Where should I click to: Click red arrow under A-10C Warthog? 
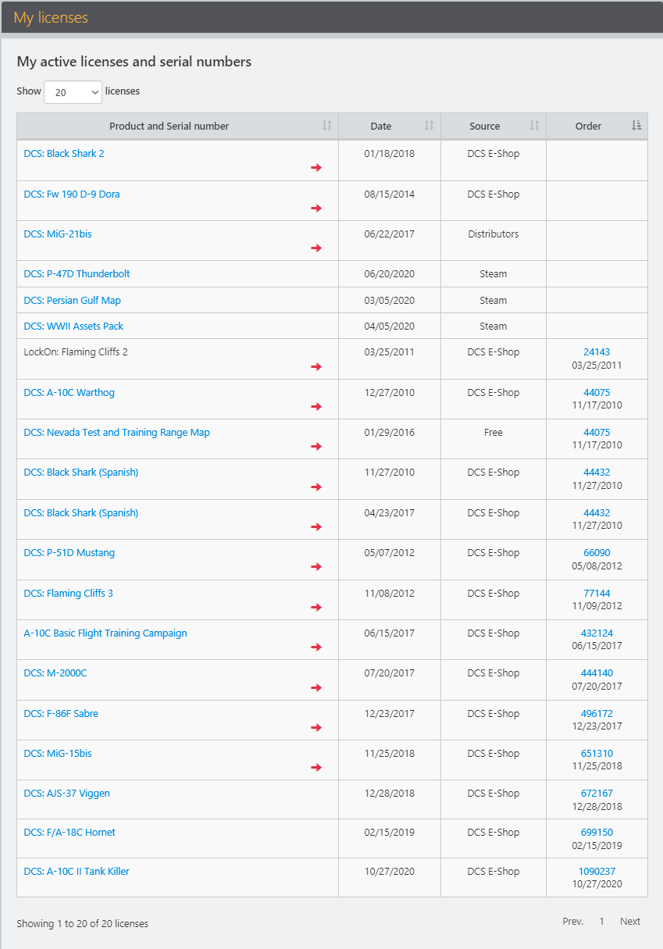[316, 407]
